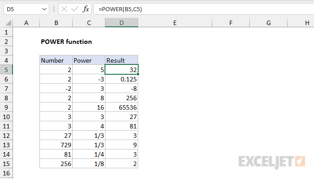The width and height of the screenshot is (314, 179).
Task: Select row 2 header
Action: tap(6, 42)
